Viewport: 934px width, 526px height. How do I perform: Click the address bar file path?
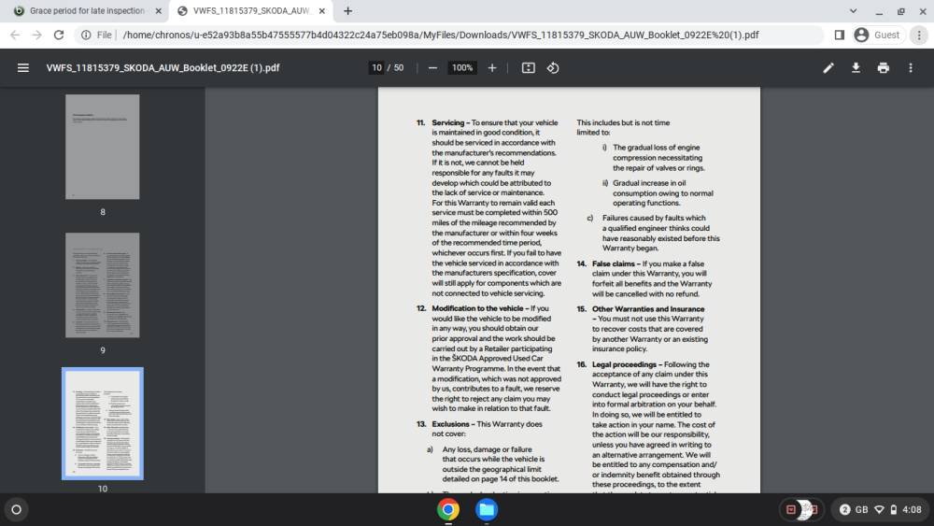pyautogui.click(x=441, y=36)
